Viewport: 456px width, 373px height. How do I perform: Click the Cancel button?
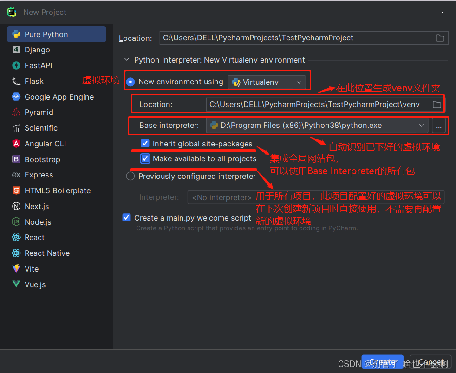[x=430, y=362]
